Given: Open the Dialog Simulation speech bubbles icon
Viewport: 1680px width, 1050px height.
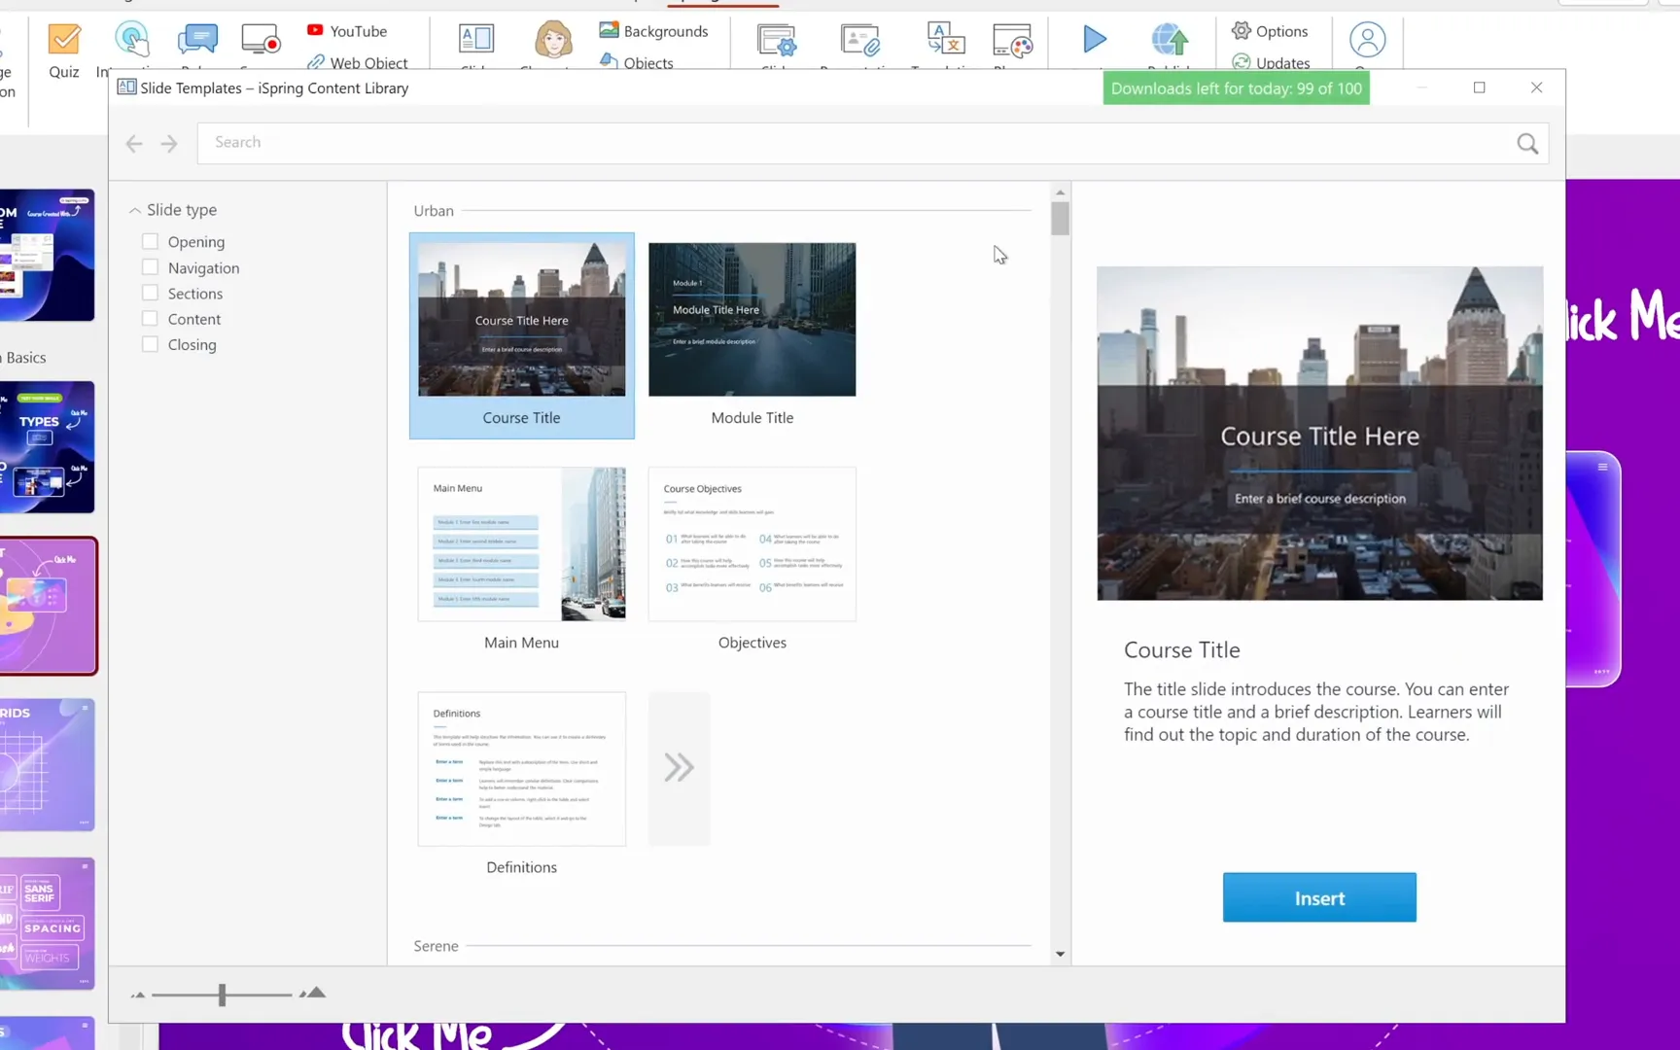Looking at the screenshot, I should pos(197,40).
